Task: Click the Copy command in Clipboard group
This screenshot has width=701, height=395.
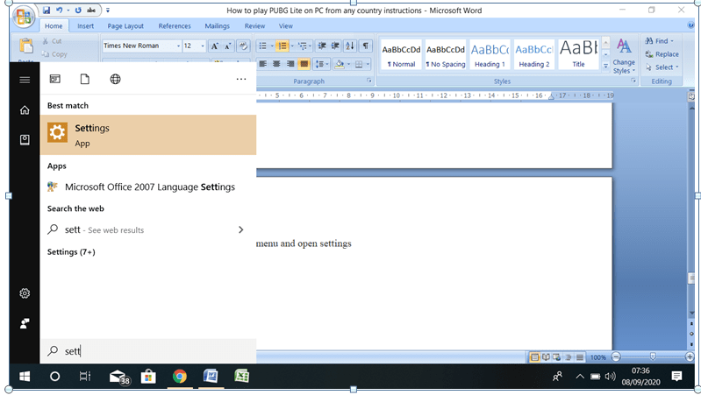Action: [54, 54]
